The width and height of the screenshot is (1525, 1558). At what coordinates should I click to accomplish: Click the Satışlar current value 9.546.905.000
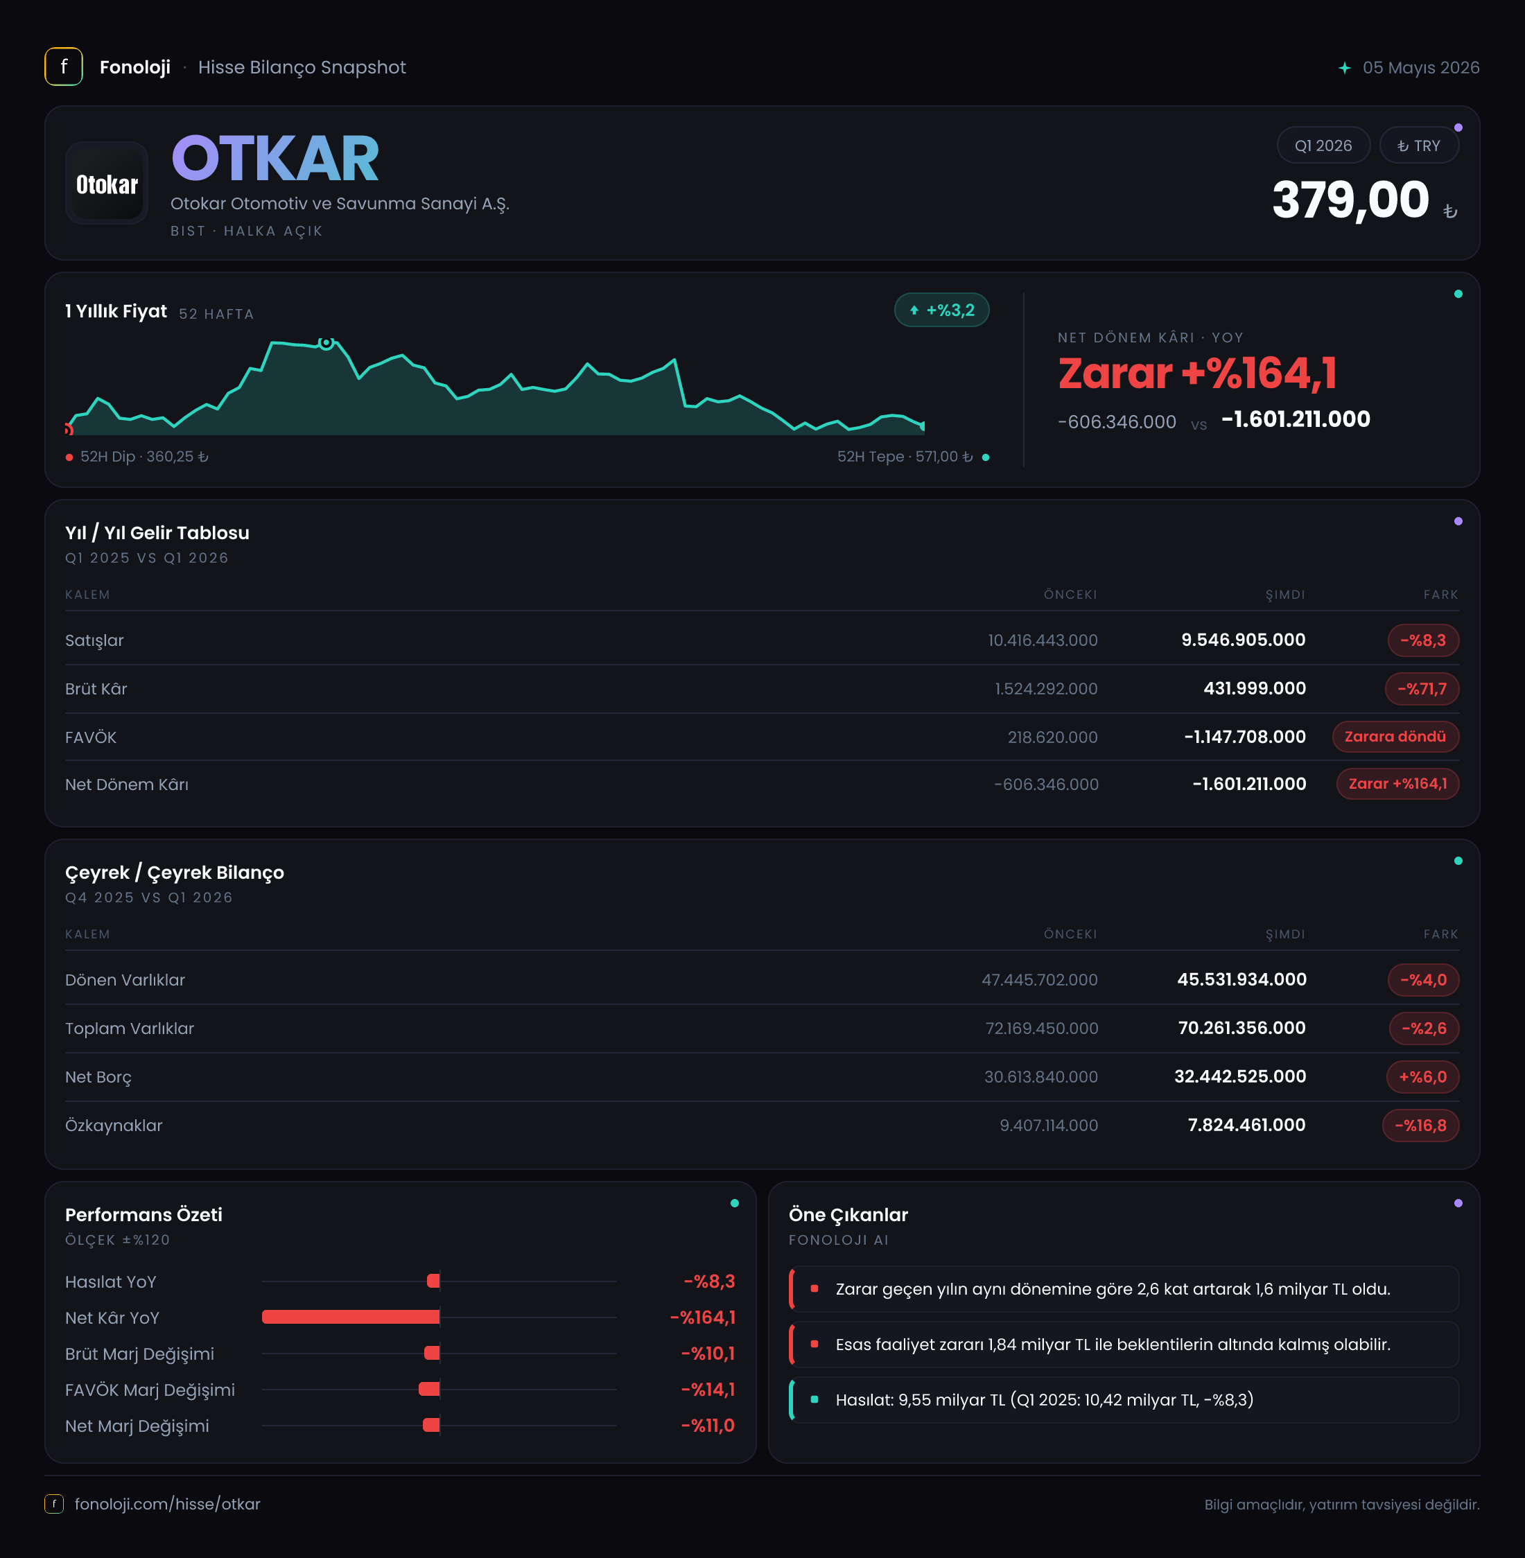[x=1243, y=640]
